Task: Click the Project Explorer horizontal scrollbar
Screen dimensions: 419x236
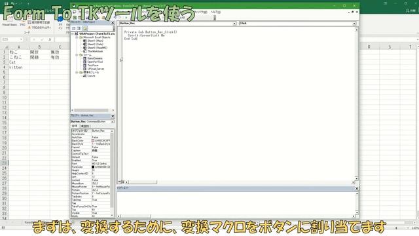Action: [92, 110]
